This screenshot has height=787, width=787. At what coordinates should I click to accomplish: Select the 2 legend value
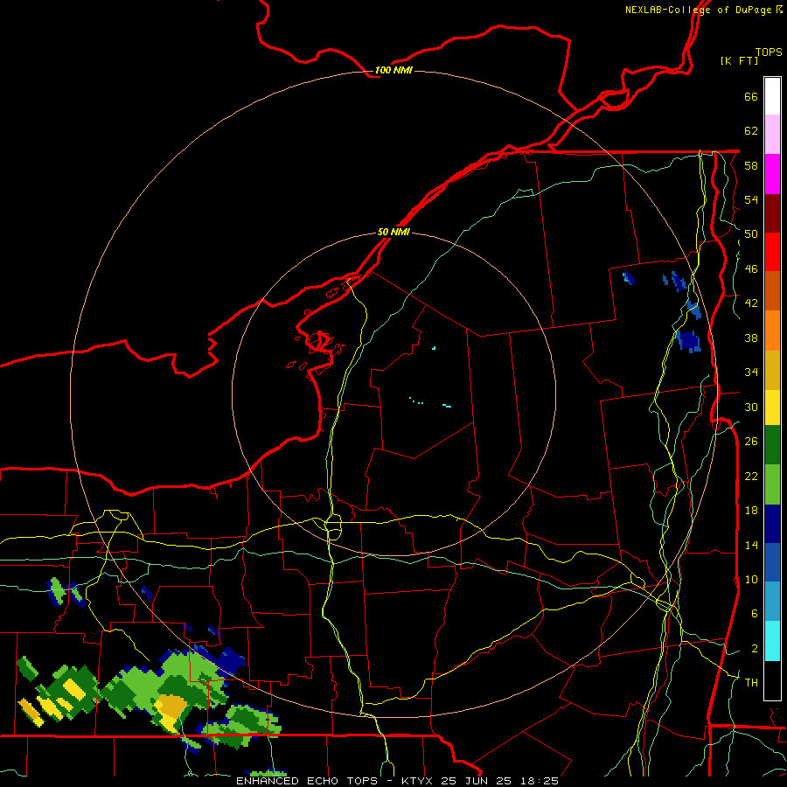[754, 649]
